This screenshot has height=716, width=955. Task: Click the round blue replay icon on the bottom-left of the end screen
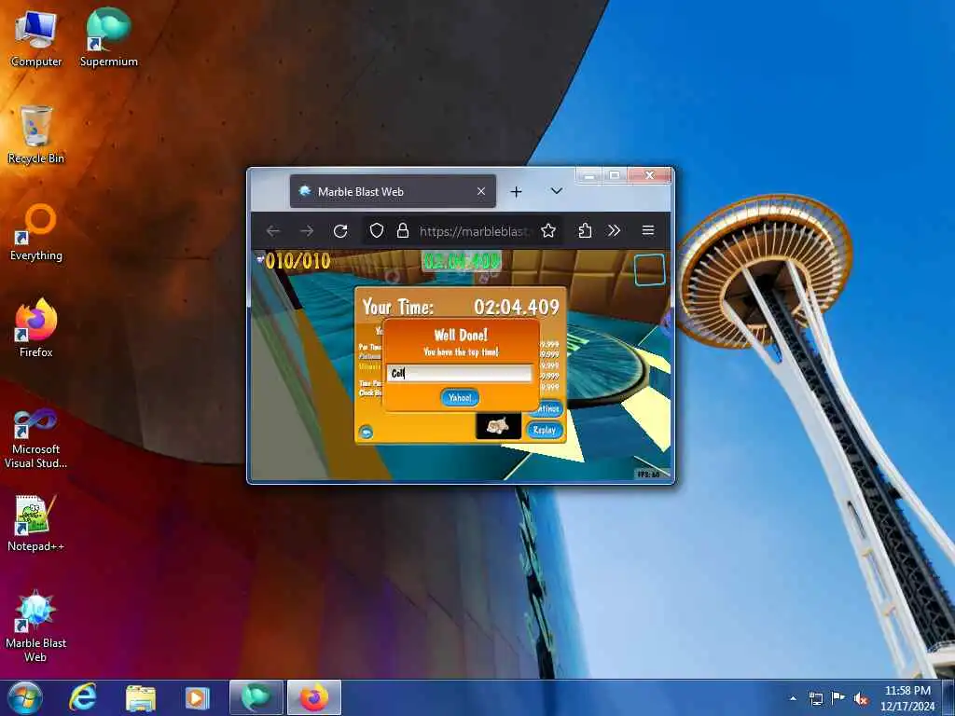366,433
